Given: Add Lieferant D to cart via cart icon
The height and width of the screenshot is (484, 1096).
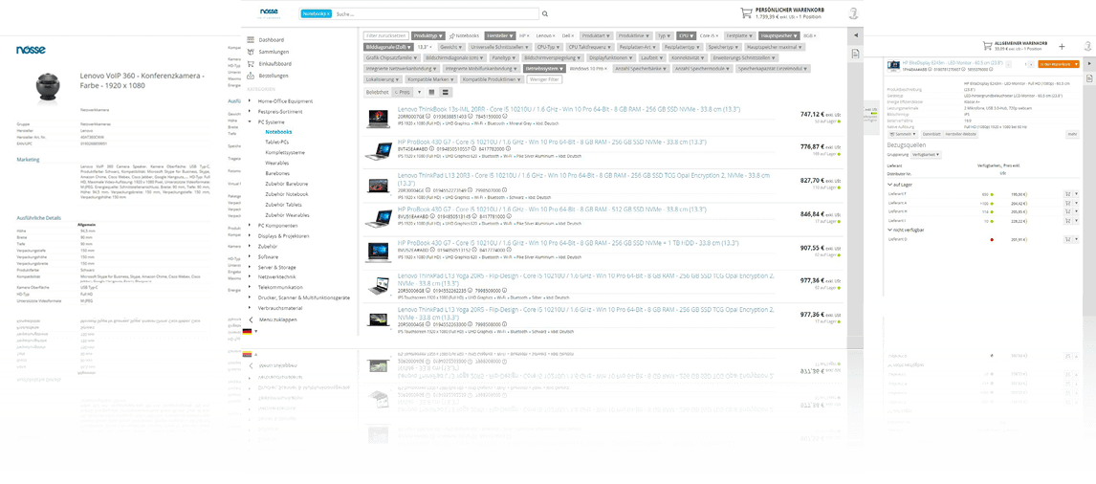Looking at the screenshot, I should click(1068, 239).
